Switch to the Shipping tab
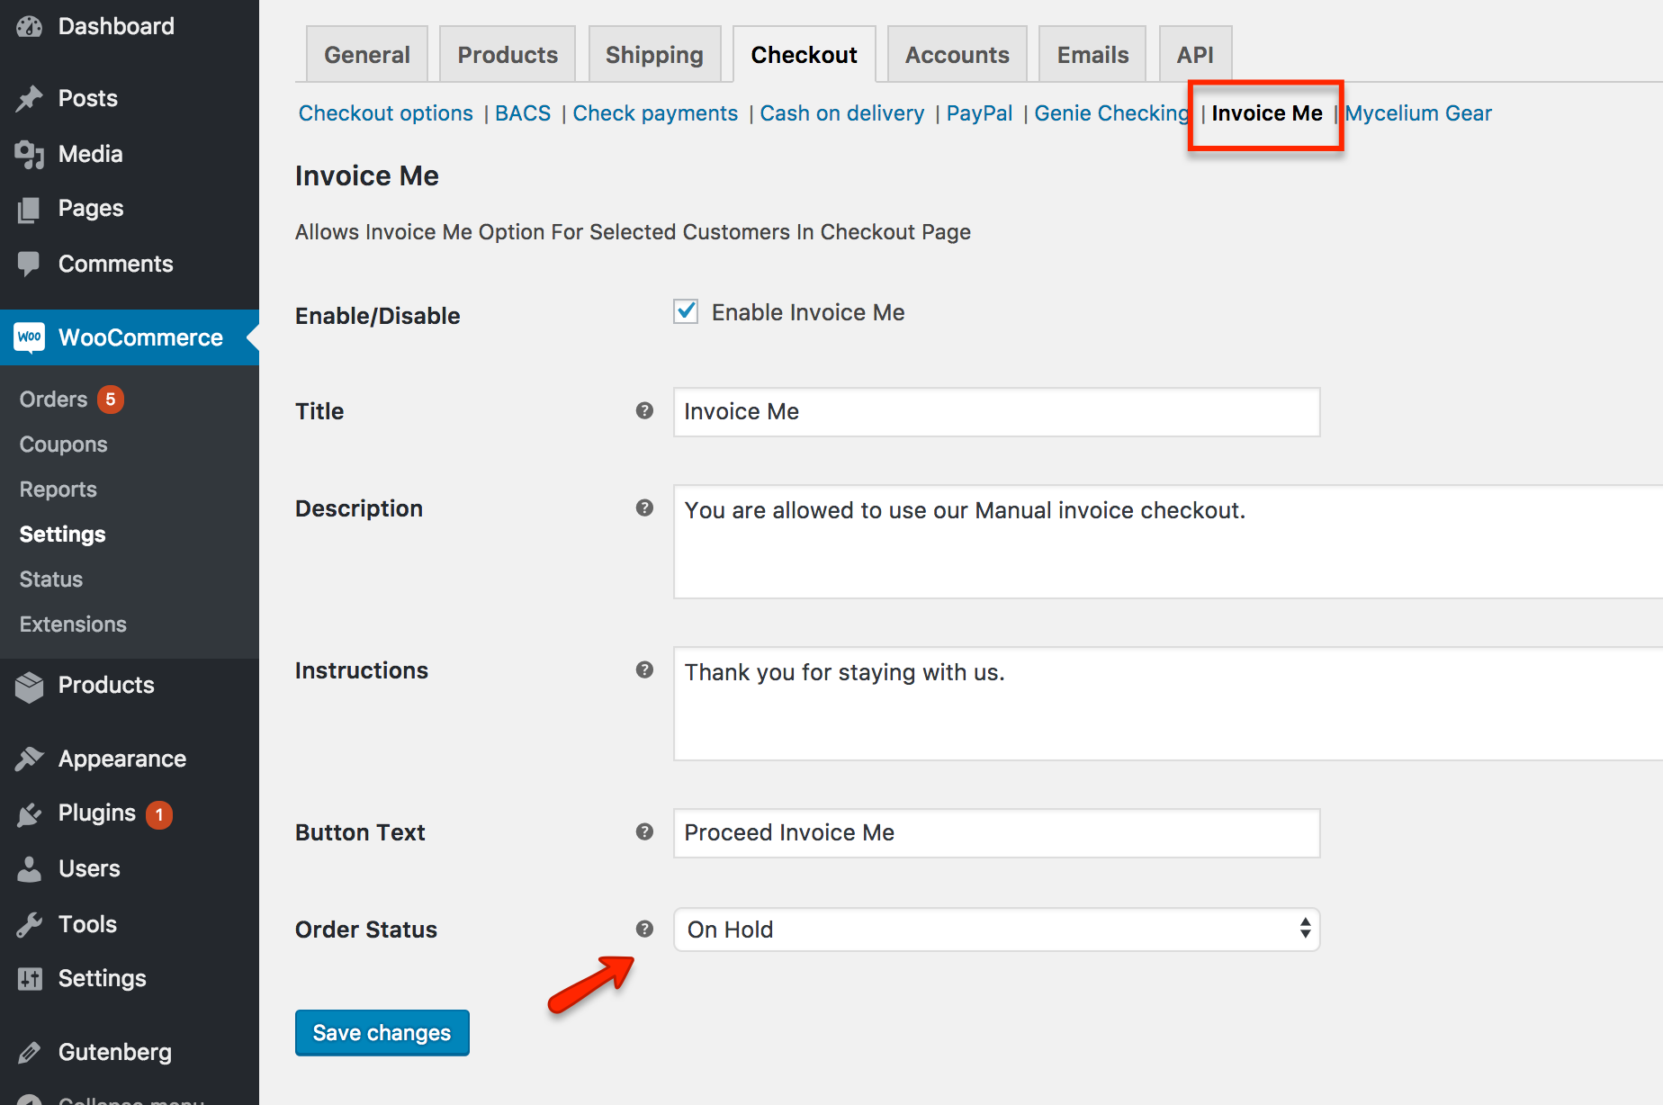The width and height of the screenshot is (1663, 1105). 654,55
